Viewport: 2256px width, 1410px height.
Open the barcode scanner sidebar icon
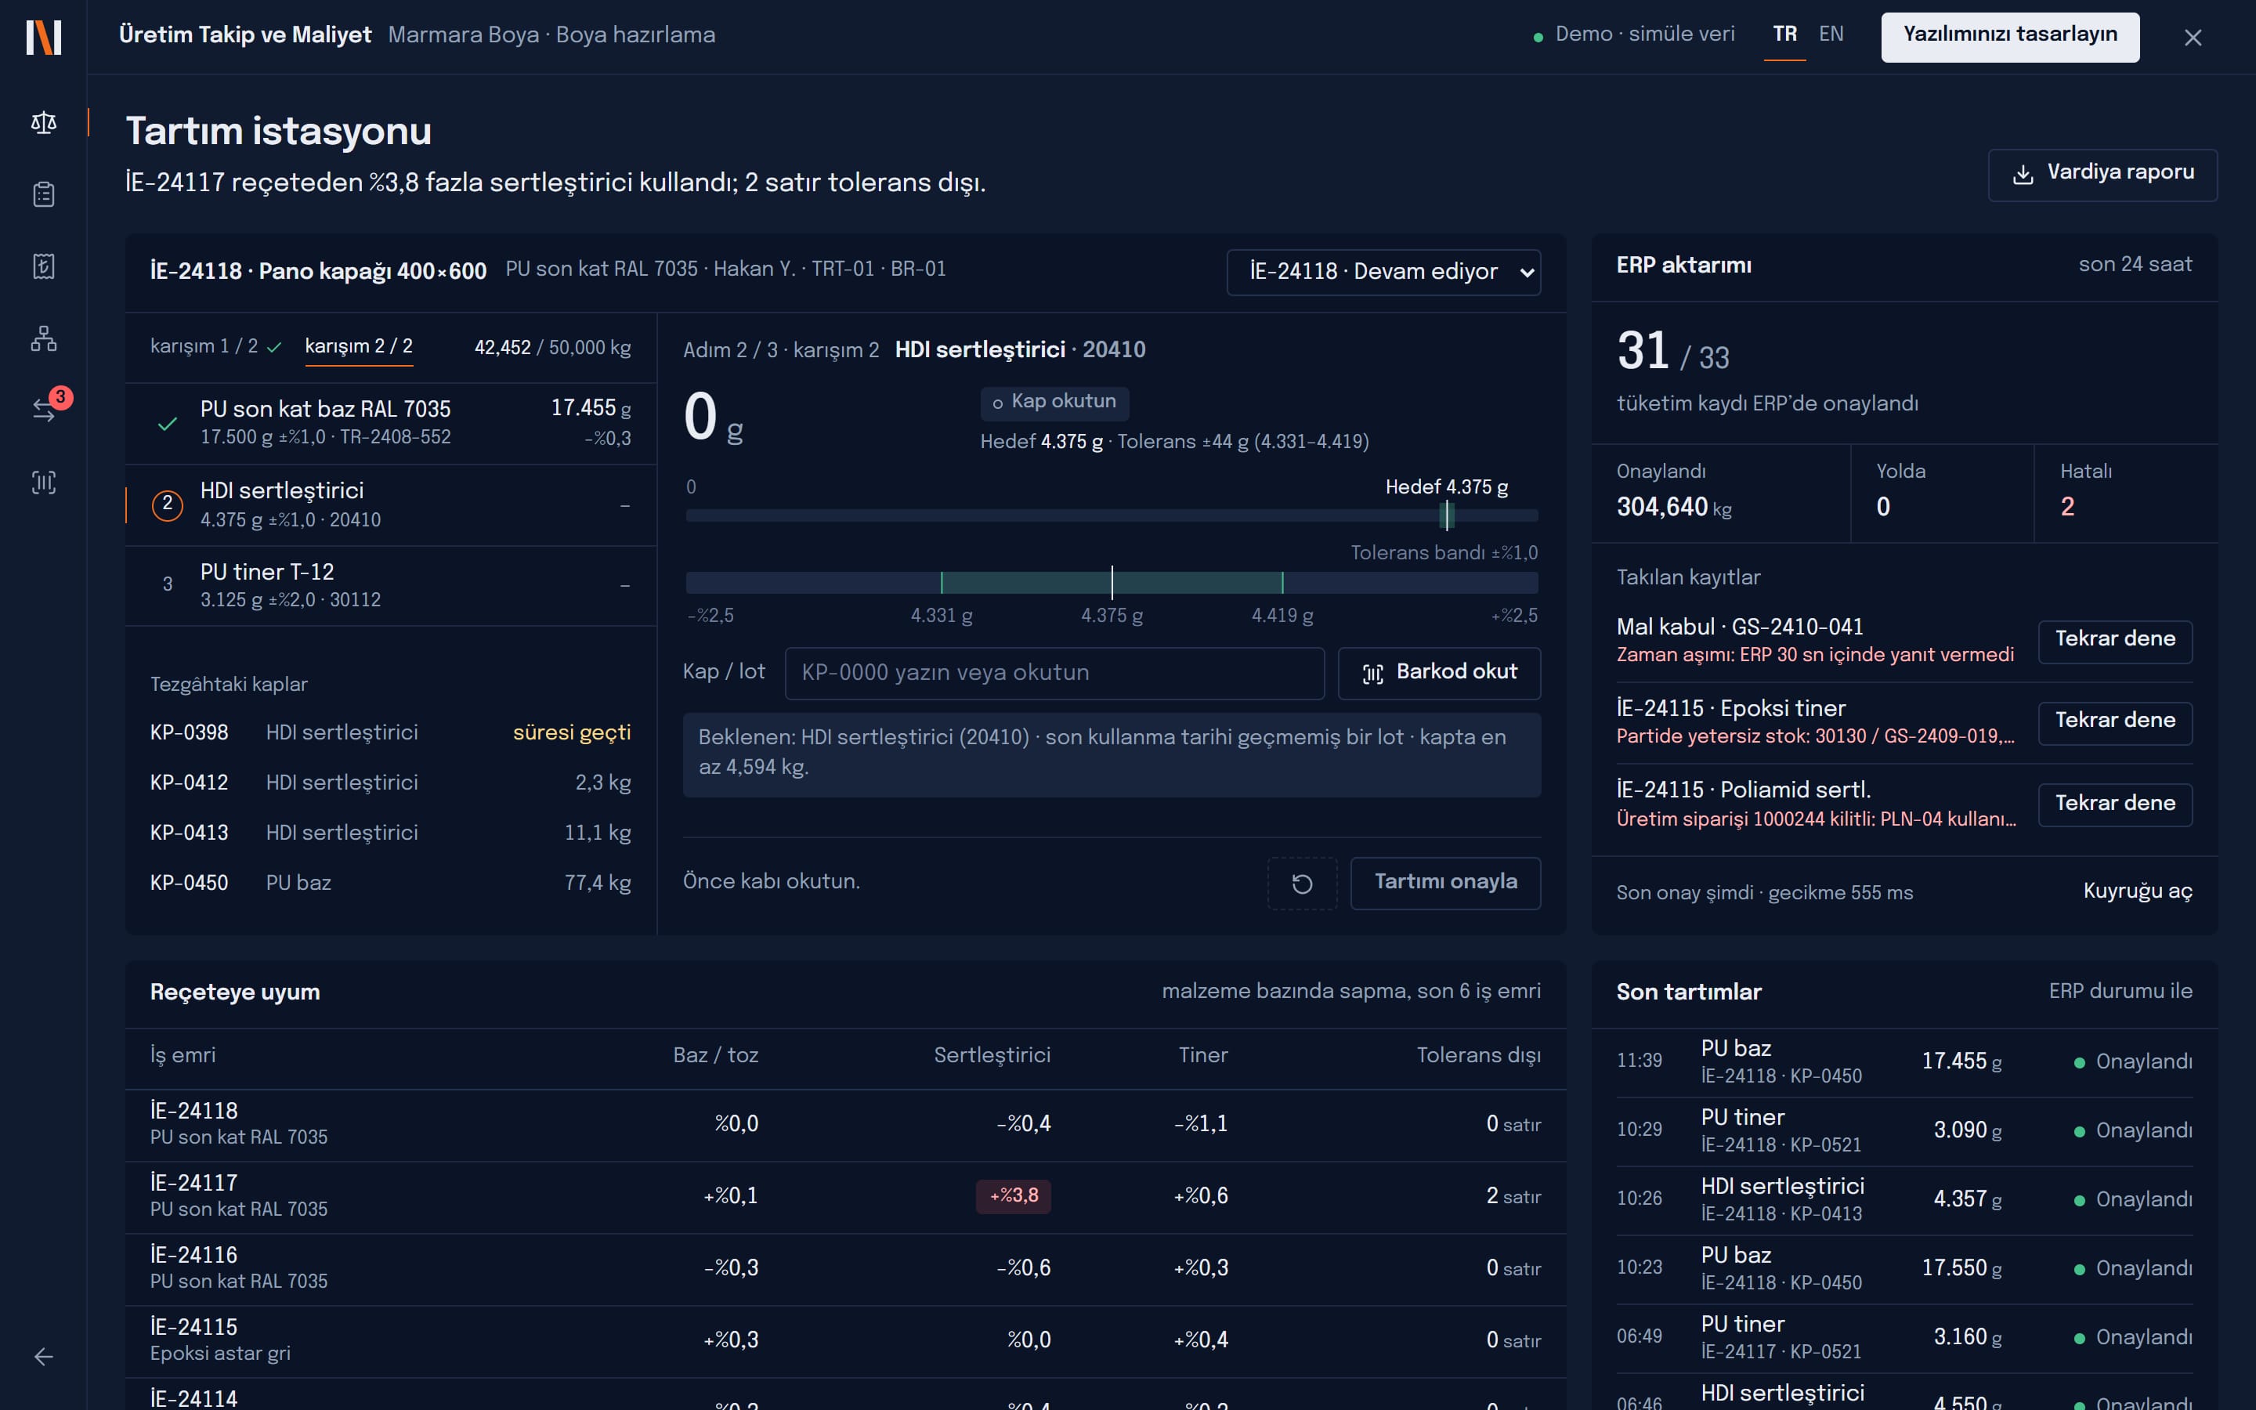pos(44,482)
